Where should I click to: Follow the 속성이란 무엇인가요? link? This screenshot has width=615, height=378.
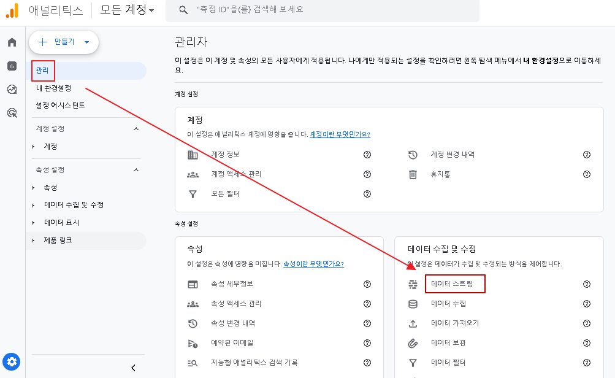coord(313,264)
